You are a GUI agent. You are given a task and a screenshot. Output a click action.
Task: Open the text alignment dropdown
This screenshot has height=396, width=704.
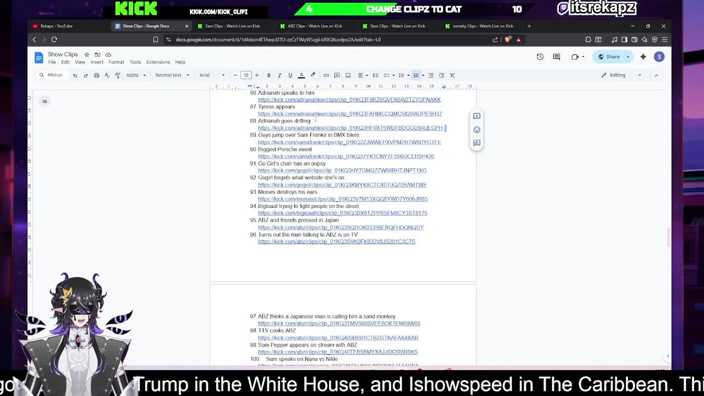coord(362,75)
